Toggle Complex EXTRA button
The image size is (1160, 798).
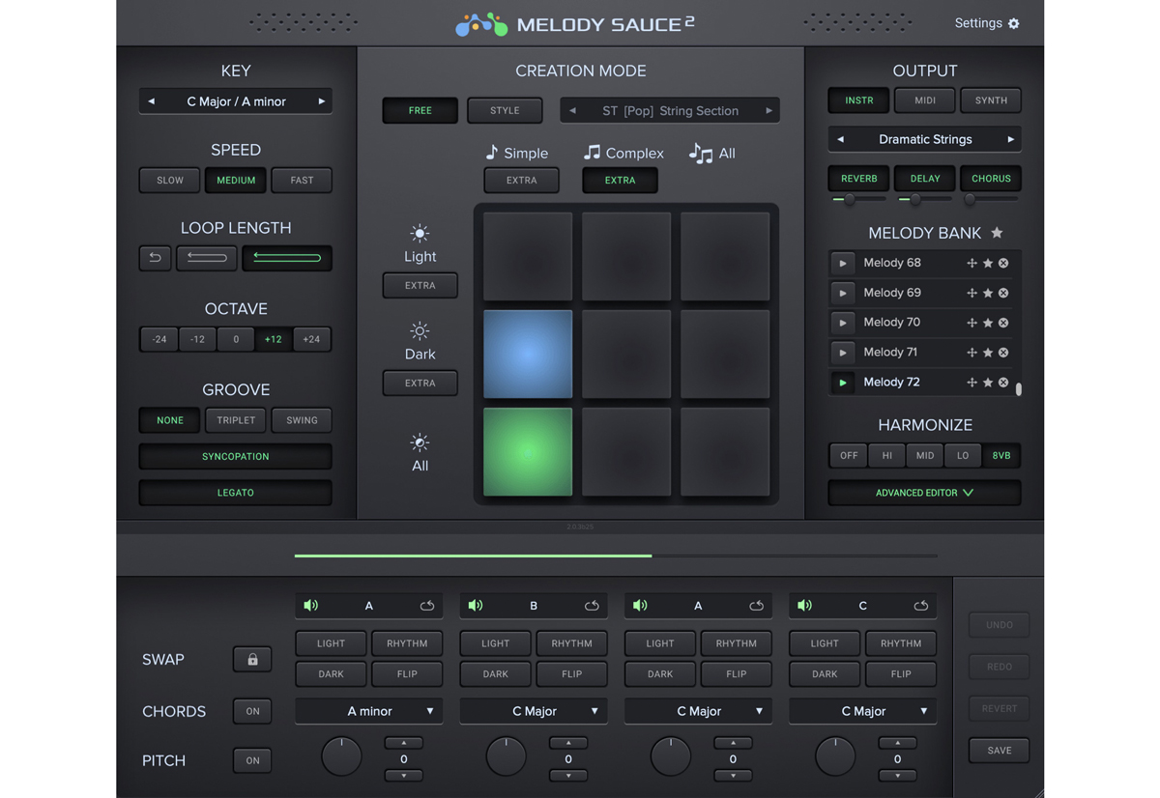point(620,181)
